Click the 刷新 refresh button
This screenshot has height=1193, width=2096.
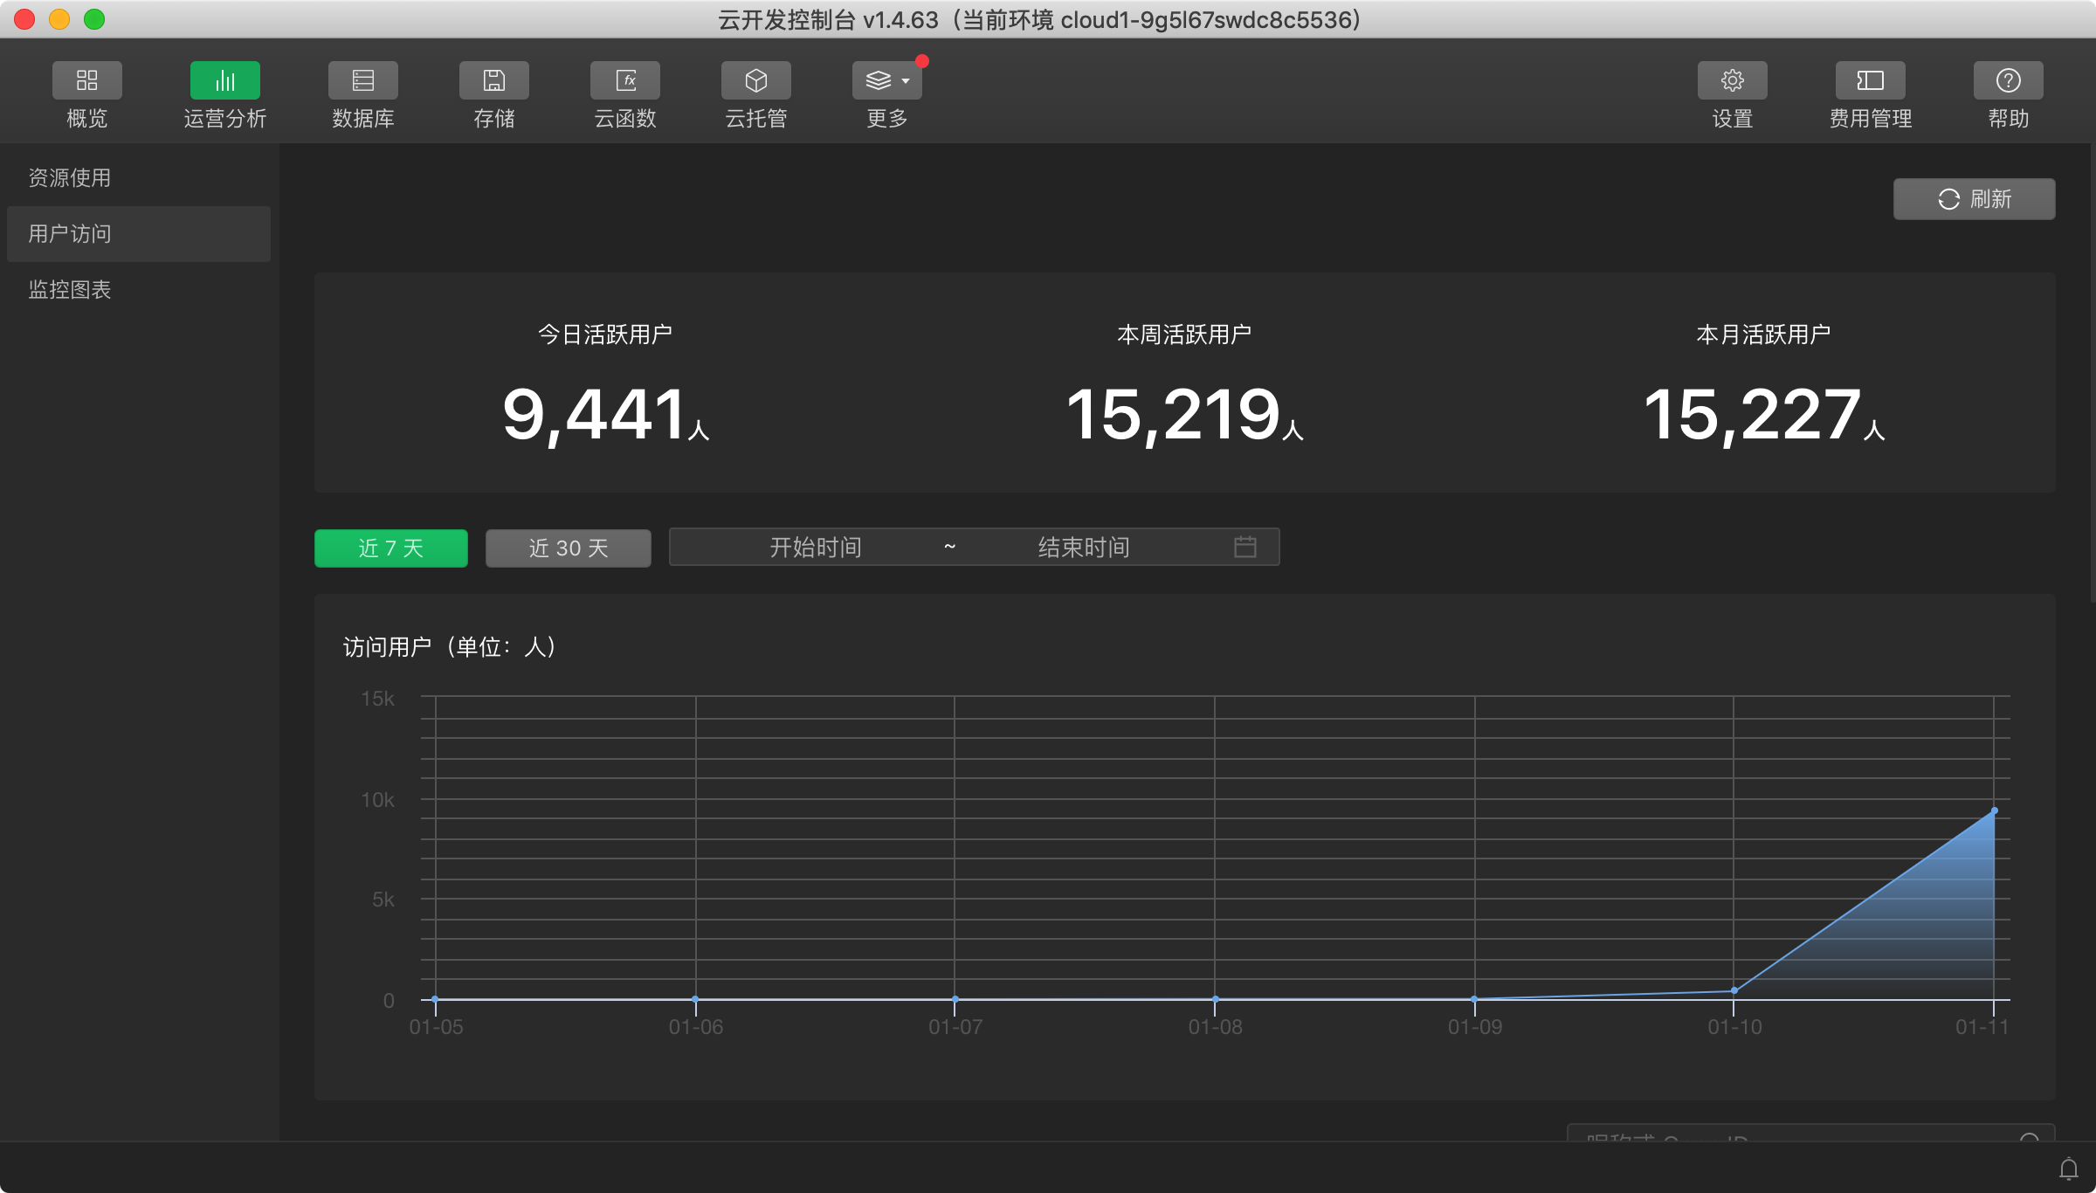point(1974,199)
